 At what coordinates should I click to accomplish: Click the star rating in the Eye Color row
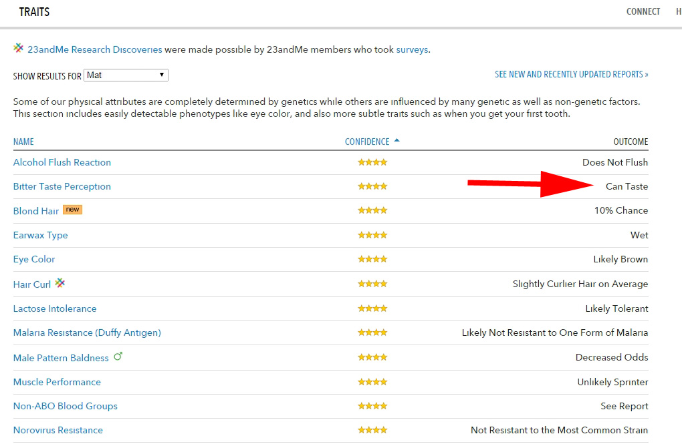[372, 259]
